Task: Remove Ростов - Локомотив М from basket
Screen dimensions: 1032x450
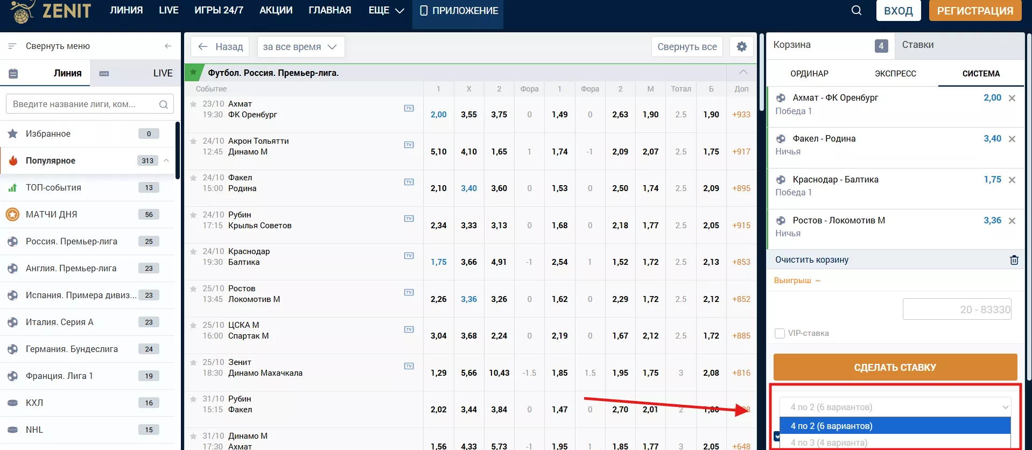Action: pos(1012,221)
